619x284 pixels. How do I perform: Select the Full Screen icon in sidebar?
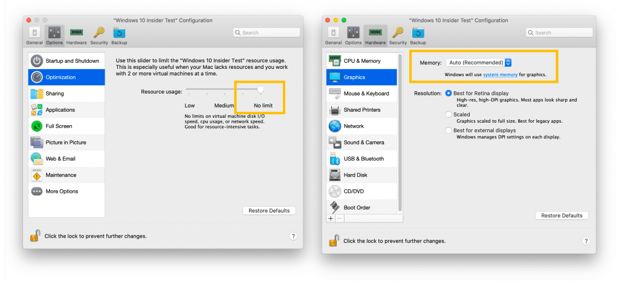click(x=37, y=126)
